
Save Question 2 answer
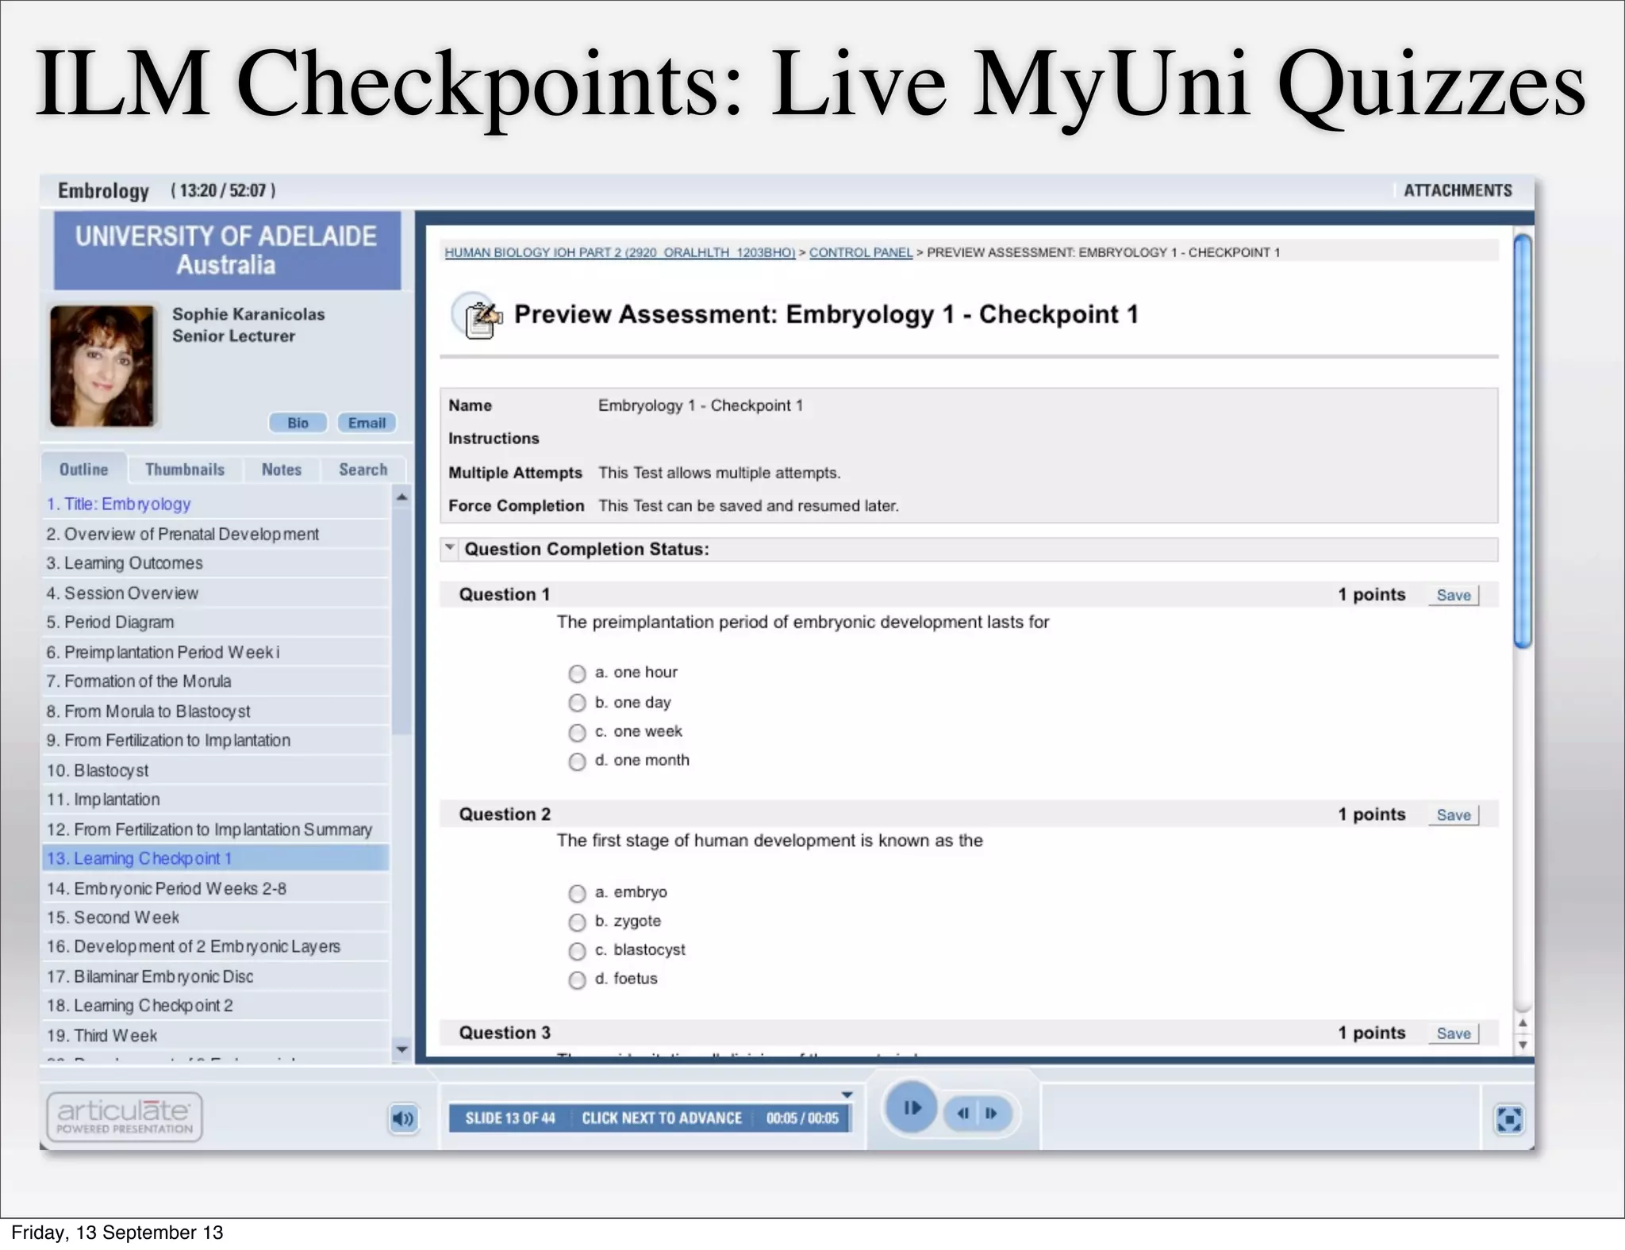pyautogui.click(x=1454, y=815)
